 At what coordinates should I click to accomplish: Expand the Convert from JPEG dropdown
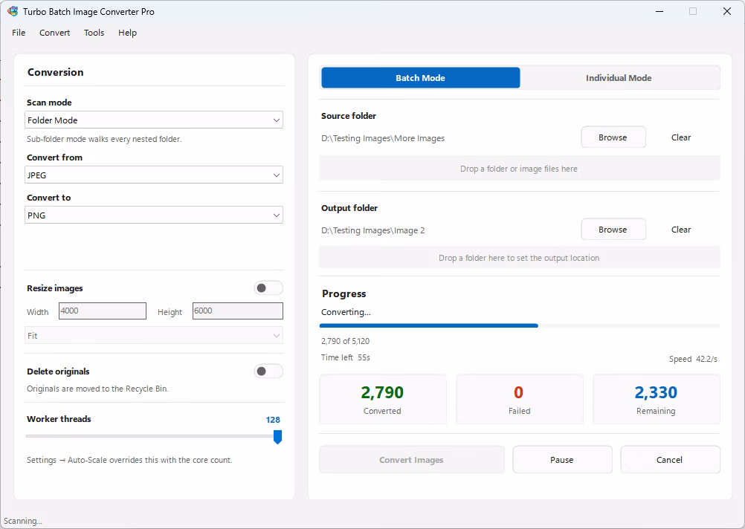[x=153, y=175]
